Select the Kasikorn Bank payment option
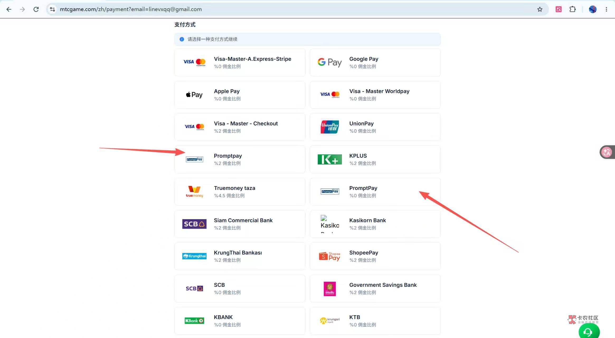 [x=375, y=224]
